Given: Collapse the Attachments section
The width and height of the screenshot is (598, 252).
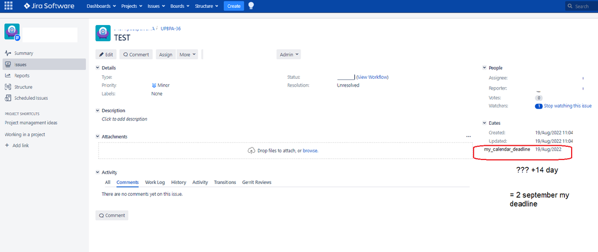Looking at the screenshot, I should [x=98, y=137].
